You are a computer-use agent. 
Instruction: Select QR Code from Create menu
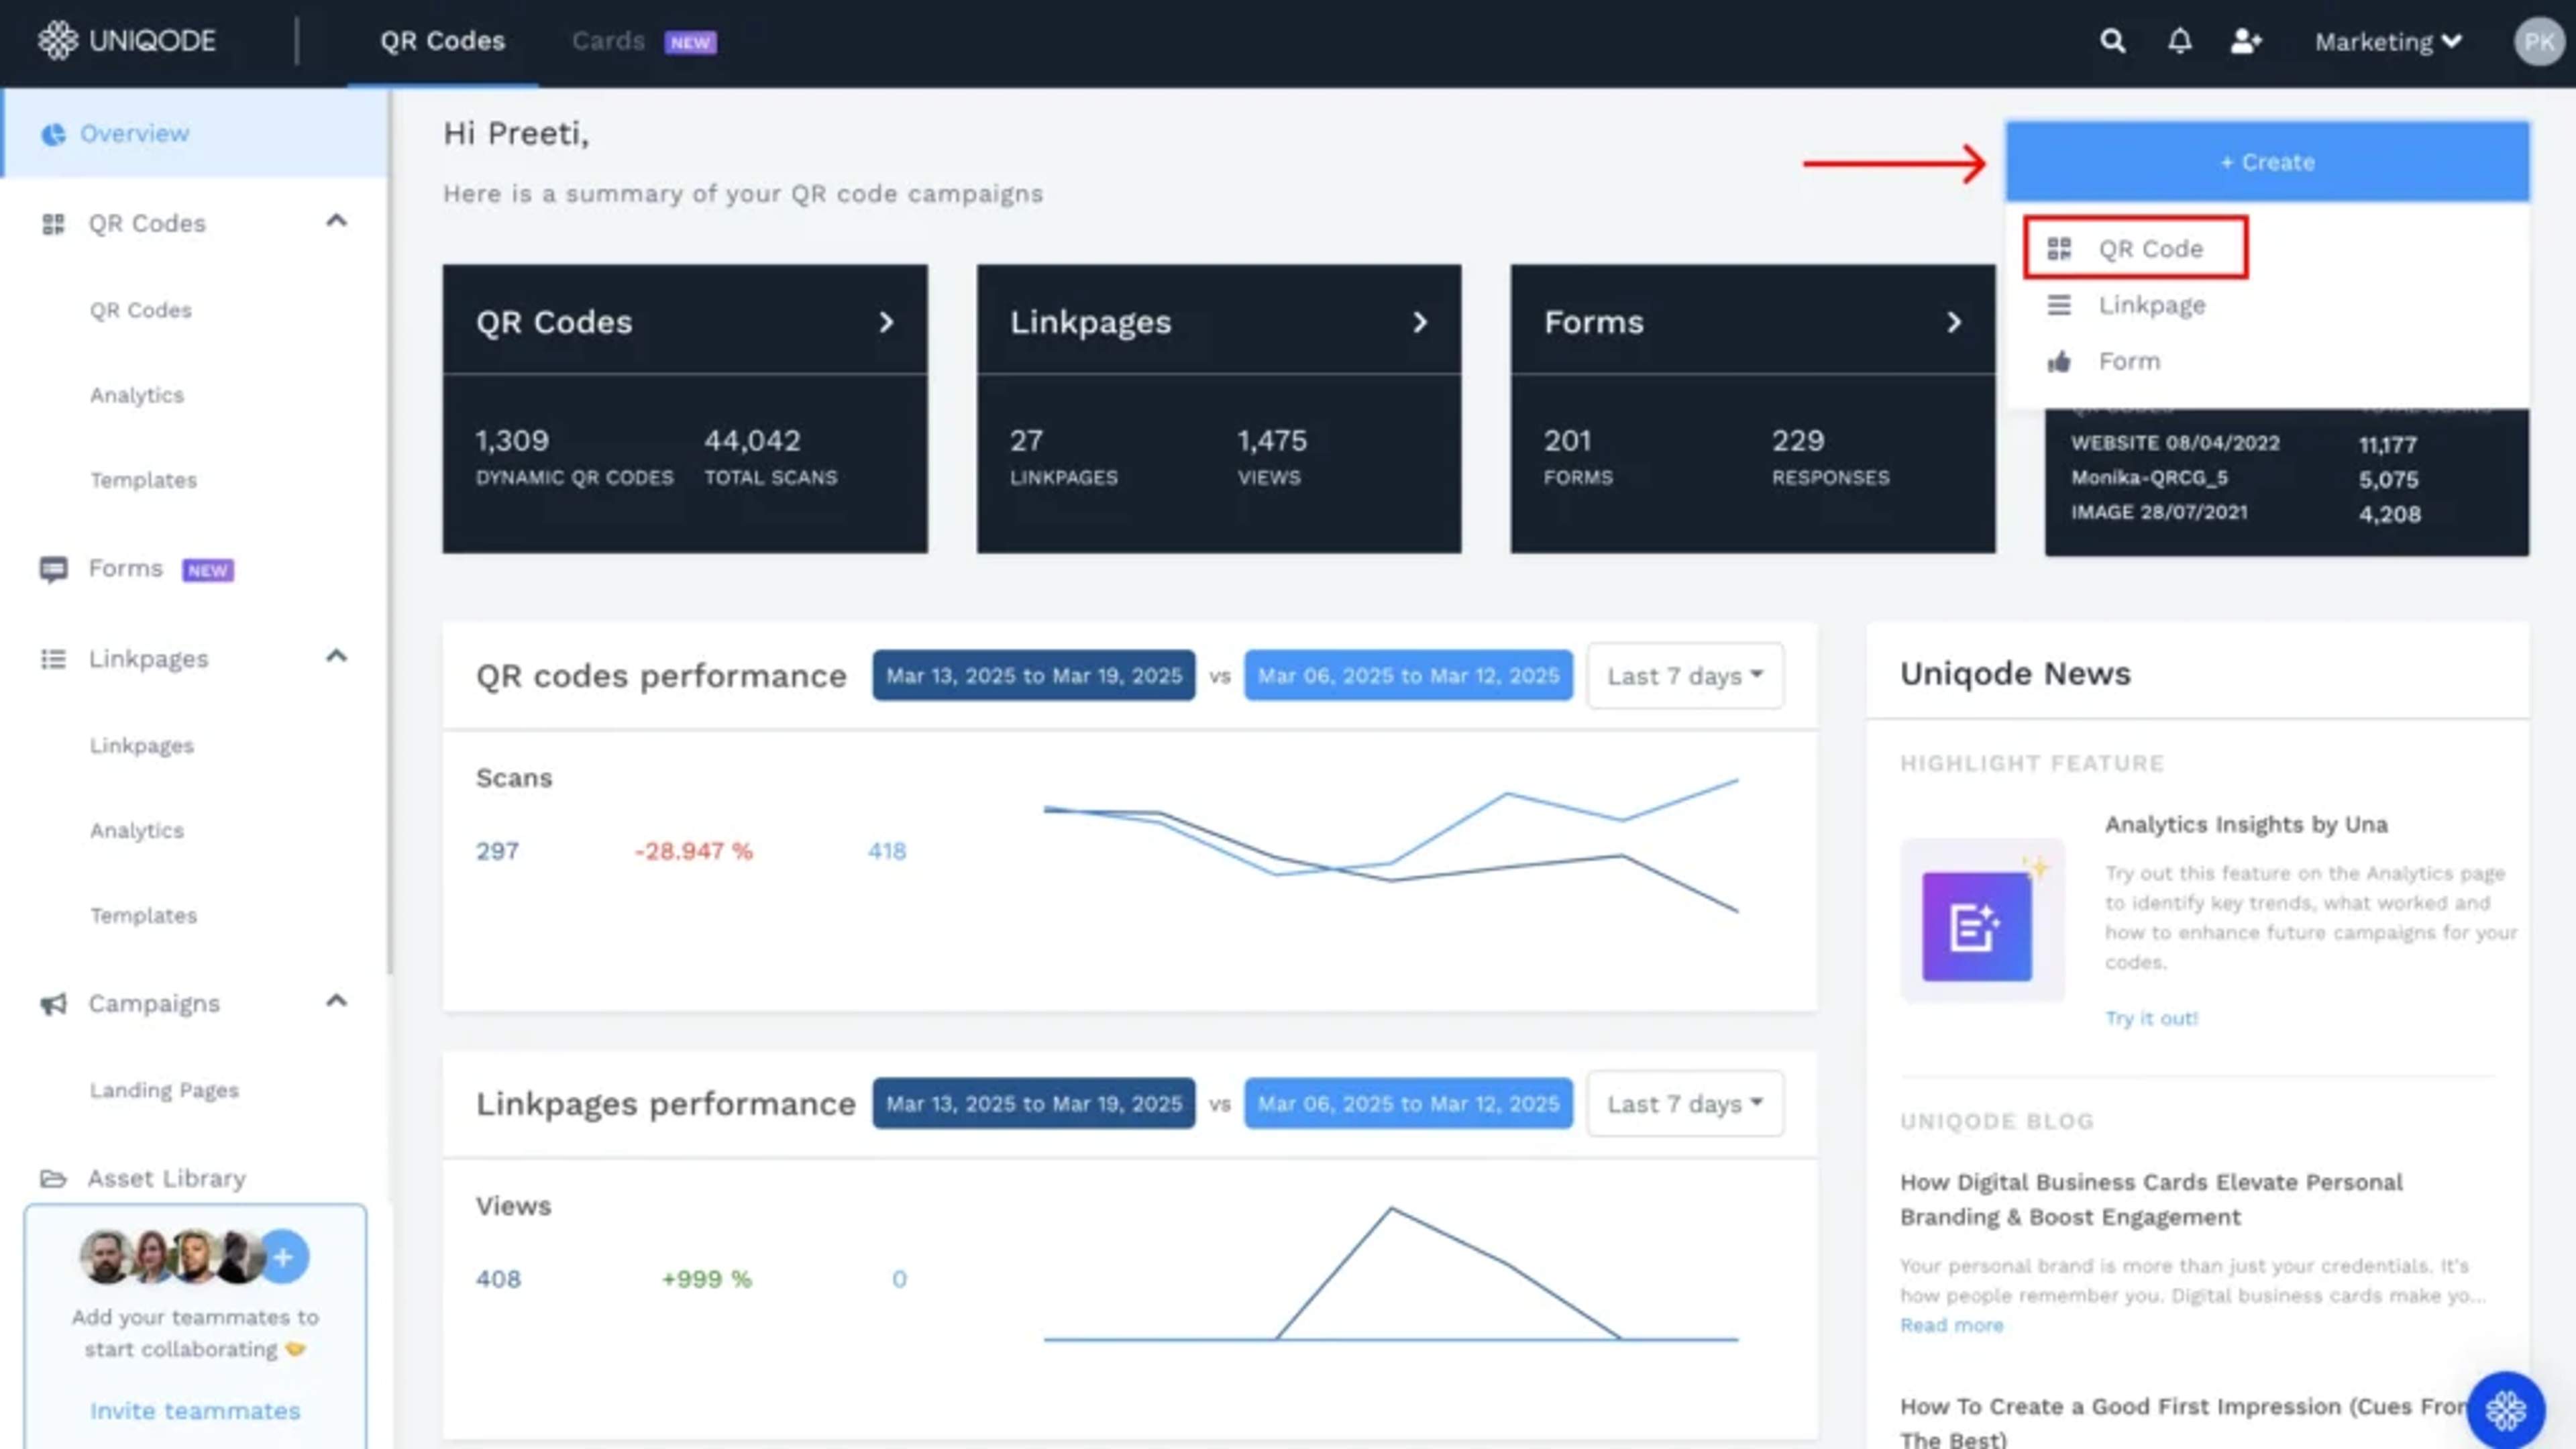(x=2149, y=248)
